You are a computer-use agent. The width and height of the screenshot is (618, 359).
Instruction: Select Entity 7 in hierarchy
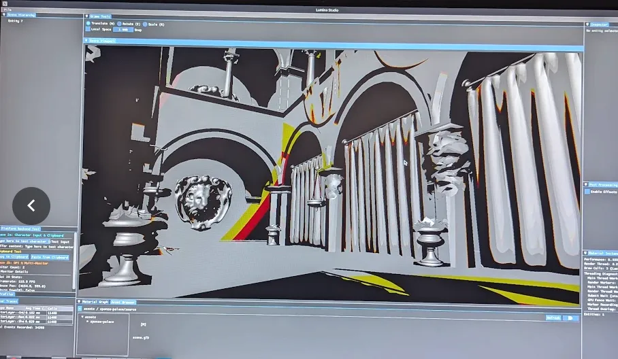click(x=16, y=21)
